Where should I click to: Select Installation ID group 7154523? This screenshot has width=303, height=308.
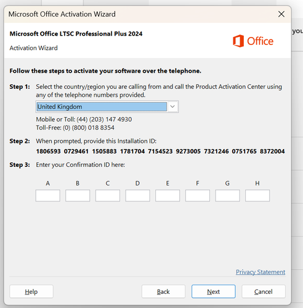click(160, 152)
